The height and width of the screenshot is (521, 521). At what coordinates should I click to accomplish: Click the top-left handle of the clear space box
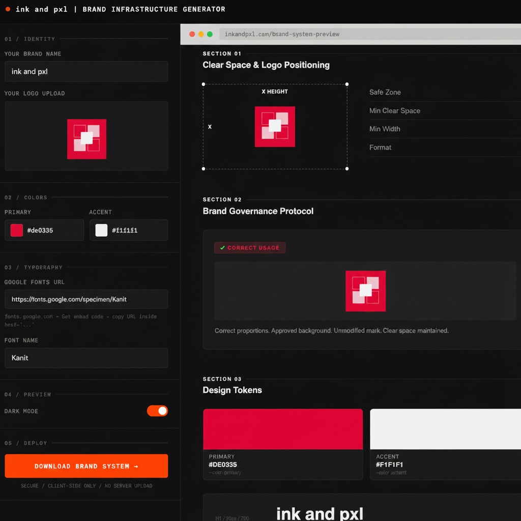(204, 84)
